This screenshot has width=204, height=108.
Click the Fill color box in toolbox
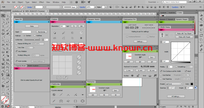click(3, 98)
